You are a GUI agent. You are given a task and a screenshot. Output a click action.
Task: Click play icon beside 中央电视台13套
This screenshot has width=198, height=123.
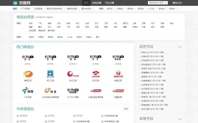pos(102,121)
